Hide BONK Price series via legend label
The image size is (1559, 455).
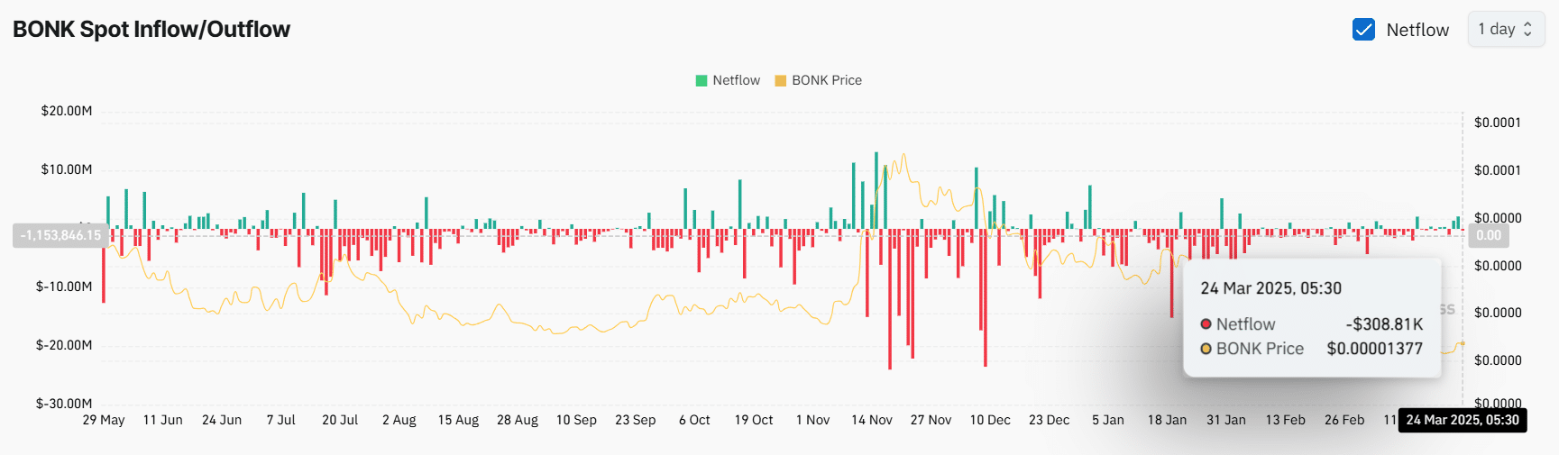coord(826,80)
